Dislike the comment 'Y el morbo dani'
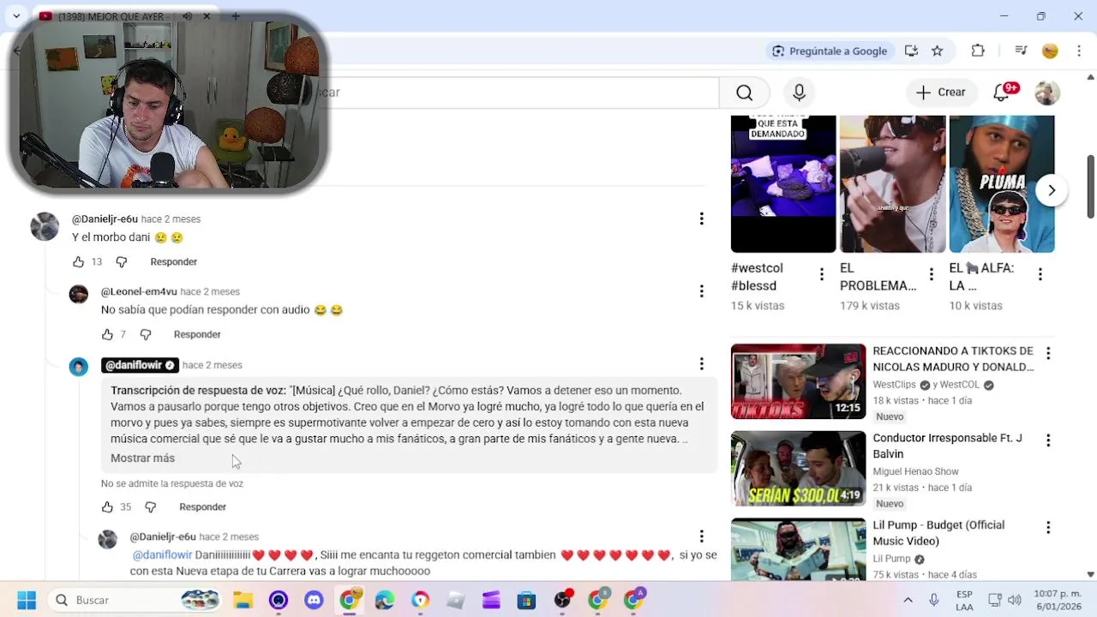The image size is (1097, 617). click(122, 262)
